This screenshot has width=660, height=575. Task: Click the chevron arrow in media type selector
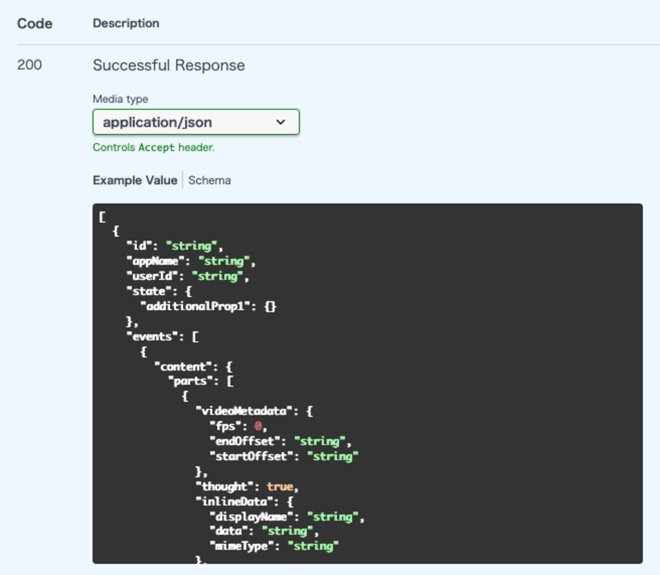click(x=280, y=122)
